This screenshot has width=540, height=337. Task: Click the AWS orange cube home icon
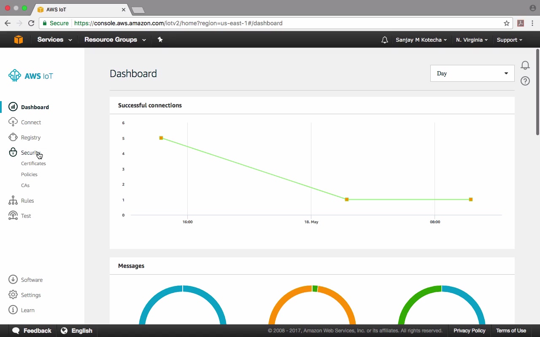coord(18,40)
